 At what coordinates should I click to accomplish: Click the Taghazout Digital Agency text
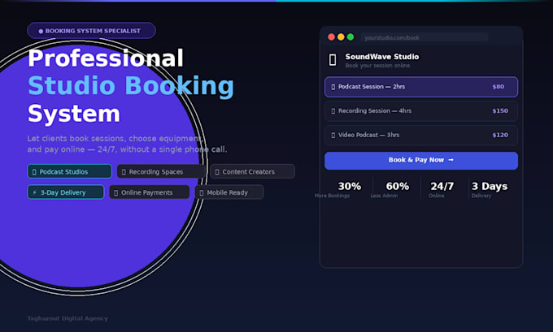[x=67, y=318]
